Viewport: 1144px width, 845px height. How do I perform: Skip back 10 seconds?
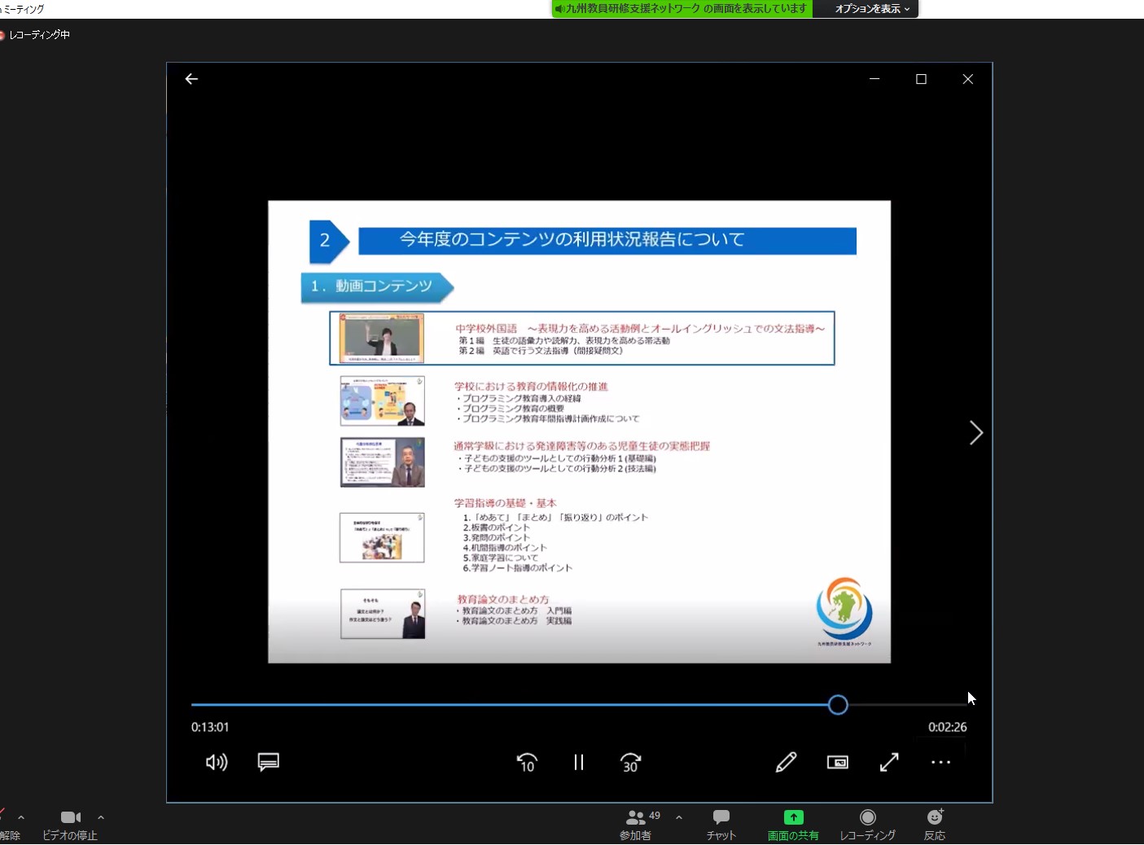(527, 763)
